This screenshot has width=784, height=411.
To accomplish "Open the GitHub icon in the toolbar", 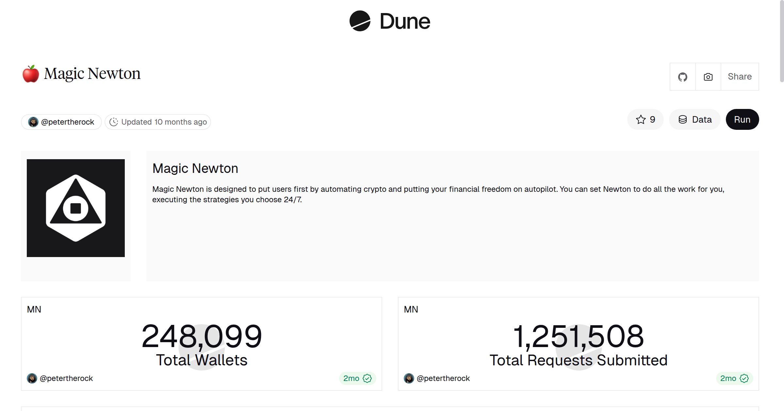I will (682, 76).
